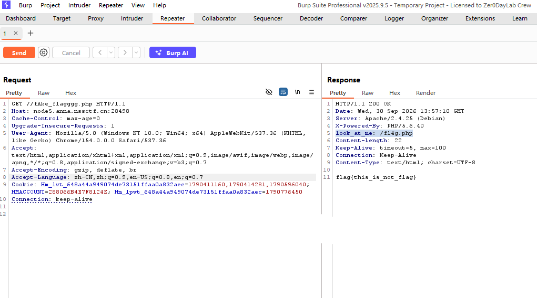Expand the forward history dropdown arrow

[x=136, y=52]
